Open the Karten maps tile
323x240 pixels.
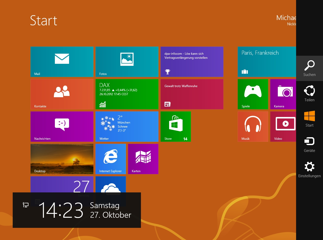point(143,159)
